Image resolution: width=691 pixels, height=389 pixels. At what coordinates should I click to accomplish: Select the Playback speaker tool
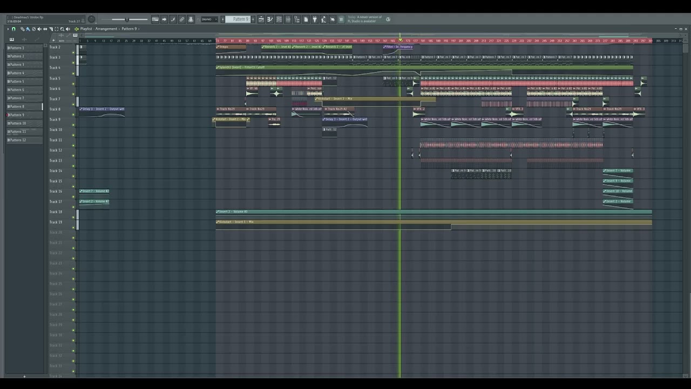tap(68, 29)
